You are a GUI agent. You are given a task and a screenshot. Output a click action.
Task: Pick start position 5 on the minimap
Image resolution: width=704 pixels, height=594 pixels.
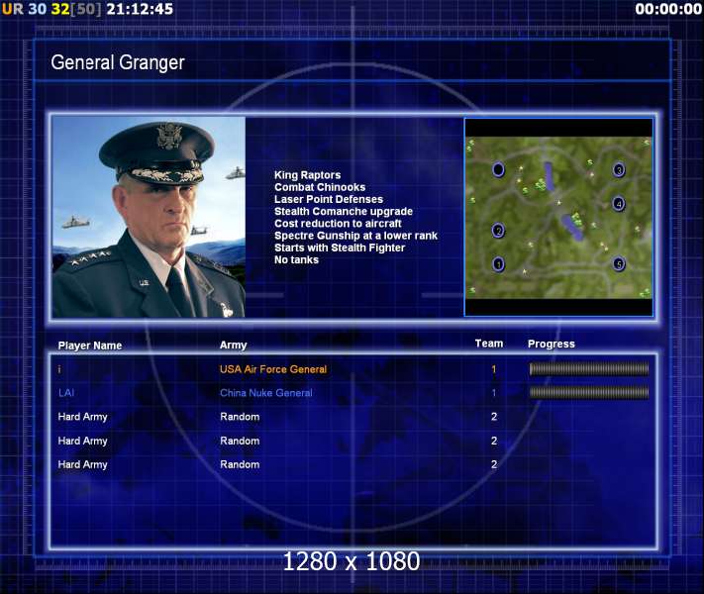(619, 264)
